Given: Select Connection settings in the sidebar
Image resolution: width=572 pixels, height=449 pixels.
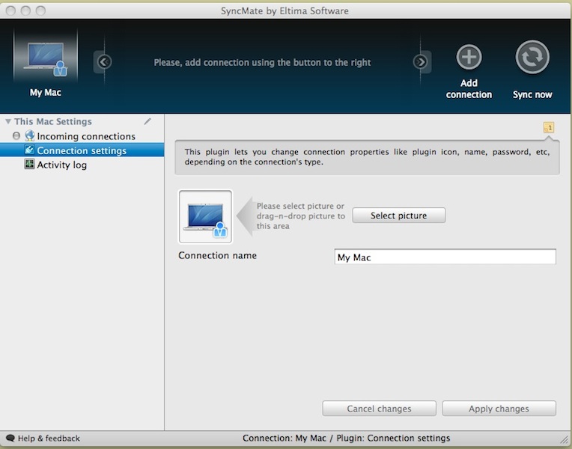Looking at the screenshot, I should 82,150.
